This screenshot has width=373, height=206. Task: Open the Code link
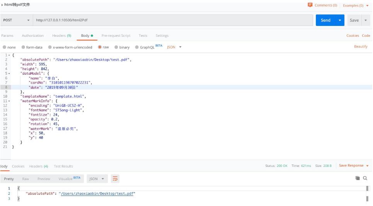(x=366, y=36)
